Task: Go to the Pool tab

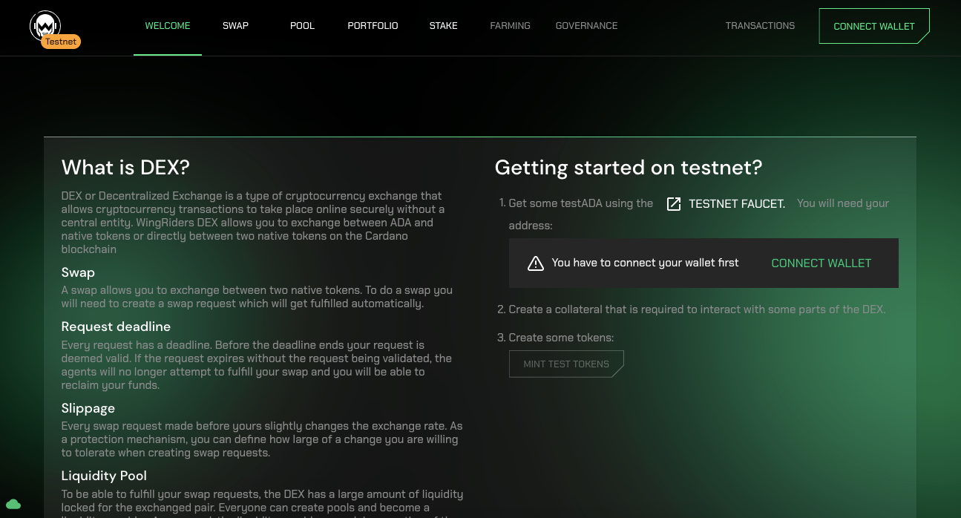Action: pyautogui.click(x=302, y=26)
